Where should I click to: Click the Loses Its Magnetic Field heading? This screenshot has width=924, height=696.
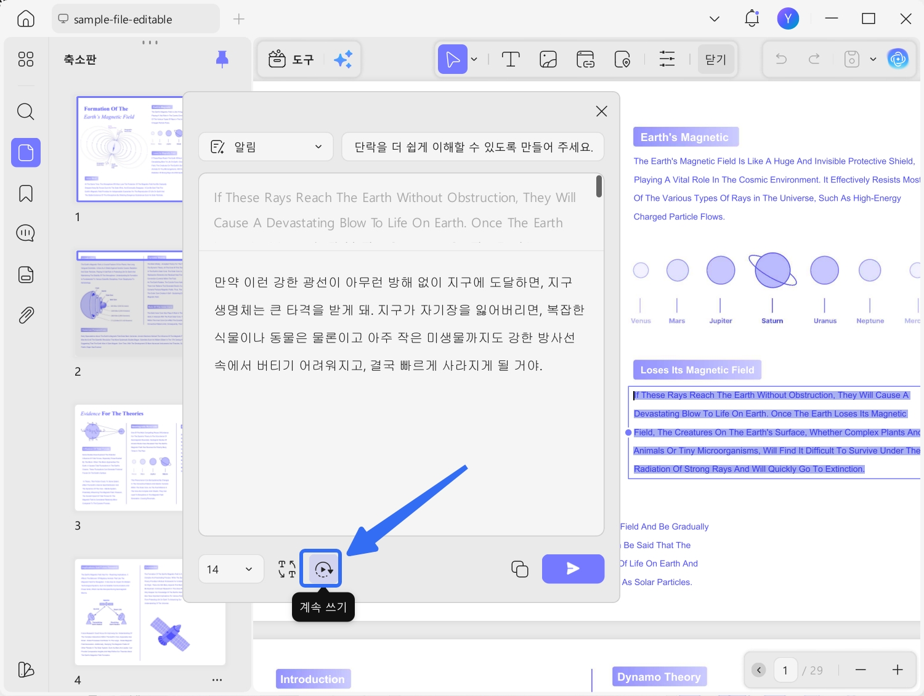[697, 370]
